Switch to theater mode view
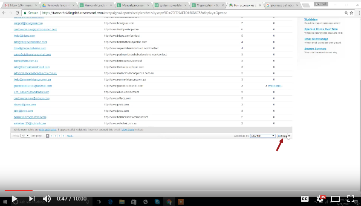Viewport: 361px width, 206px height. pyautogui.click(x=335, y=199)
